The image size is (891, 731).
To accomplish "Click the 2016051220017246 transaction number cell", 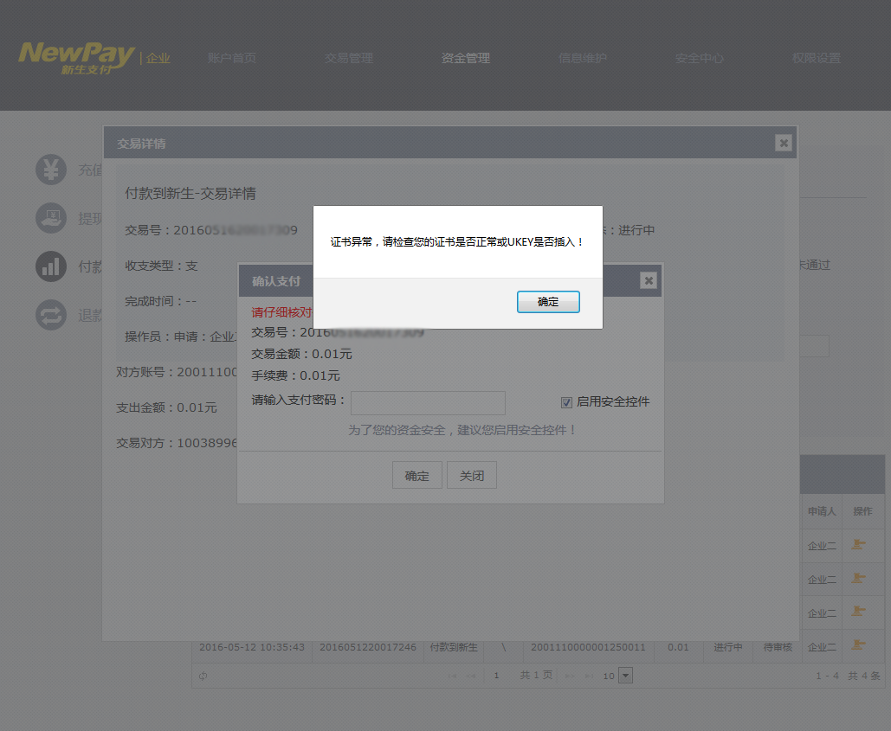I will (x=368, y=647).
